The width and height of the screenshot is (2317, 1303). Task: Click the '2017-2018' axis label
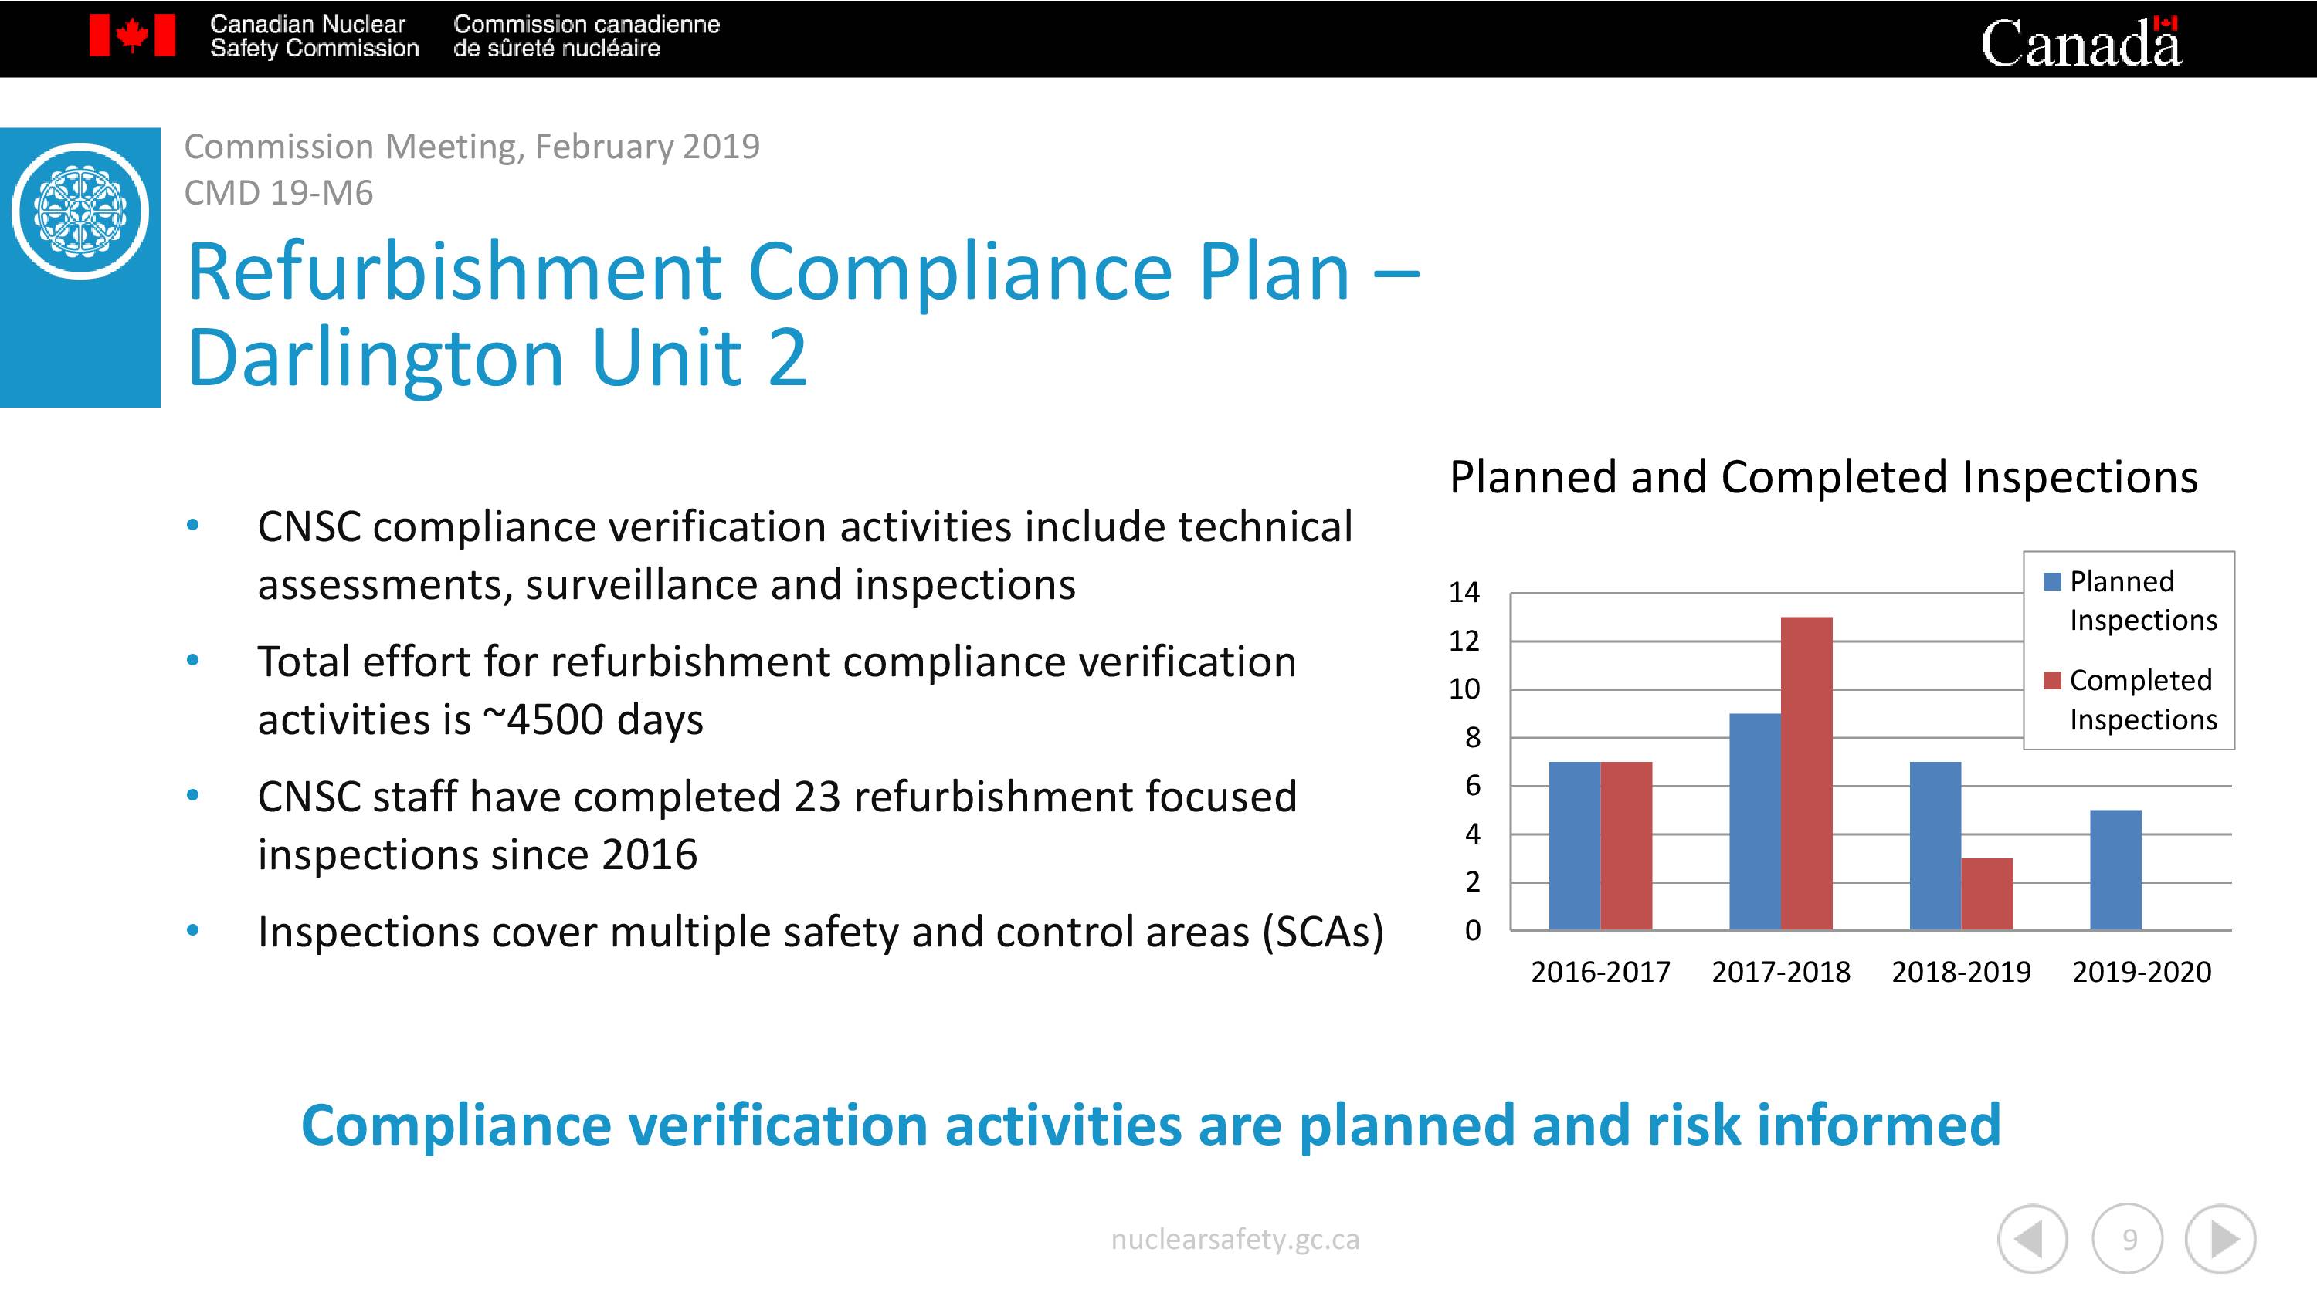point(1781,972)
